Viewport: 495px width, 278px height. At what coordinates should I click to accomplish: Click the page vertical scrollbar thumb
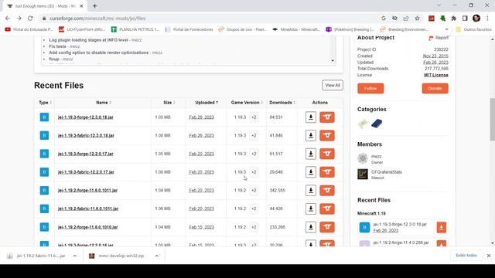[492, 119]
